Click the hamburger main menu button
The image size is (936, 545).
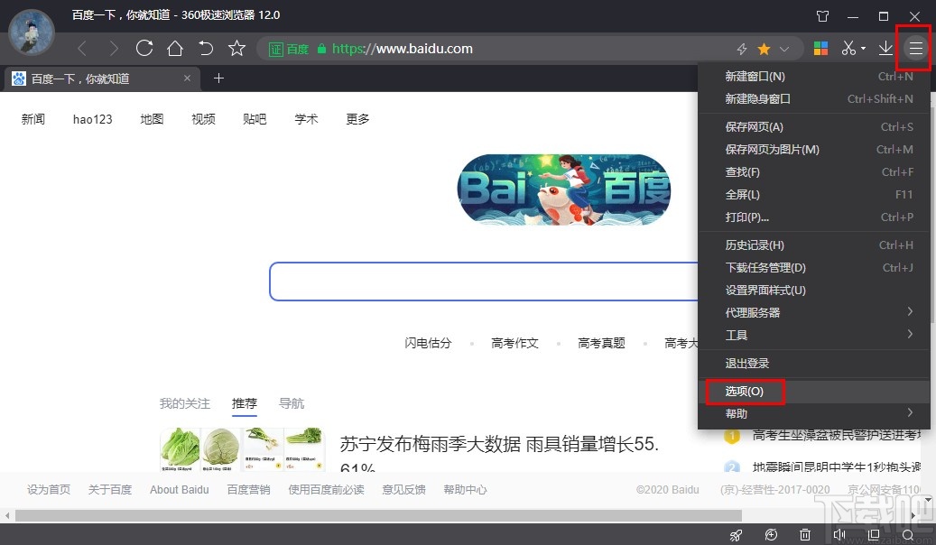tap(916, 48)
